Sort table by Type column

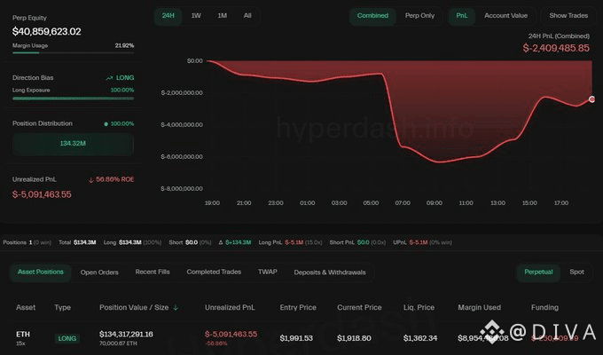point(62,308)
